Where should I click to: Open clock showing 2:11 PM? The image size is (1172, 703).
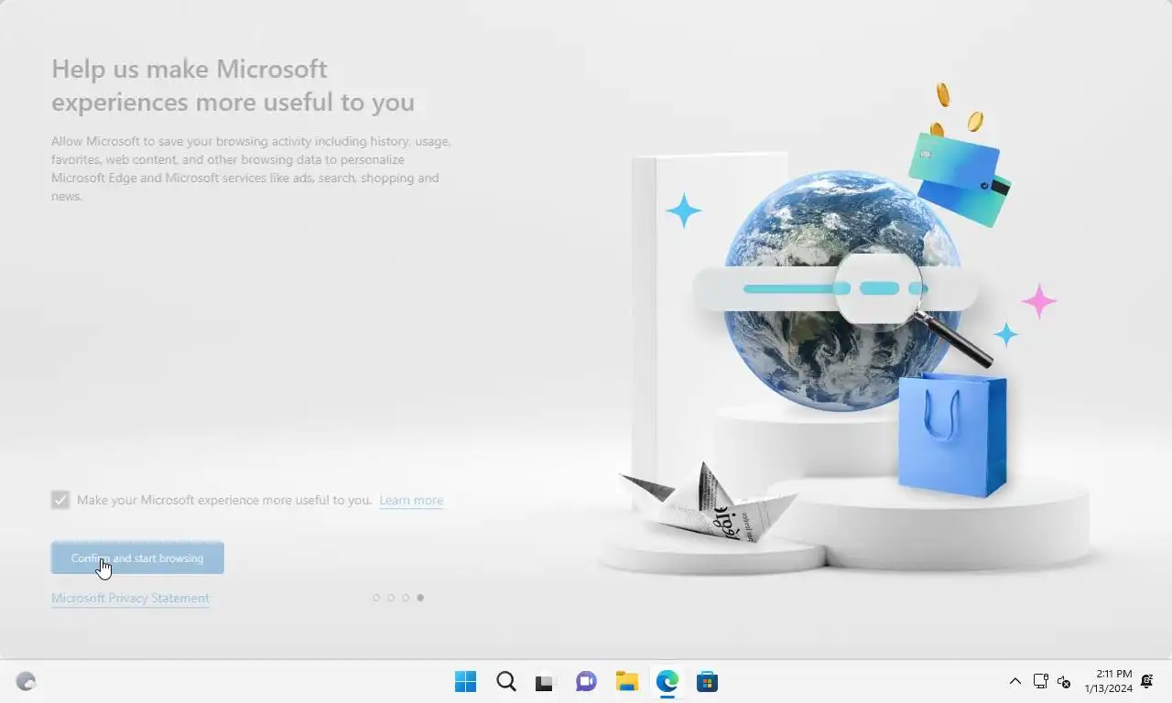[1108, 682]
